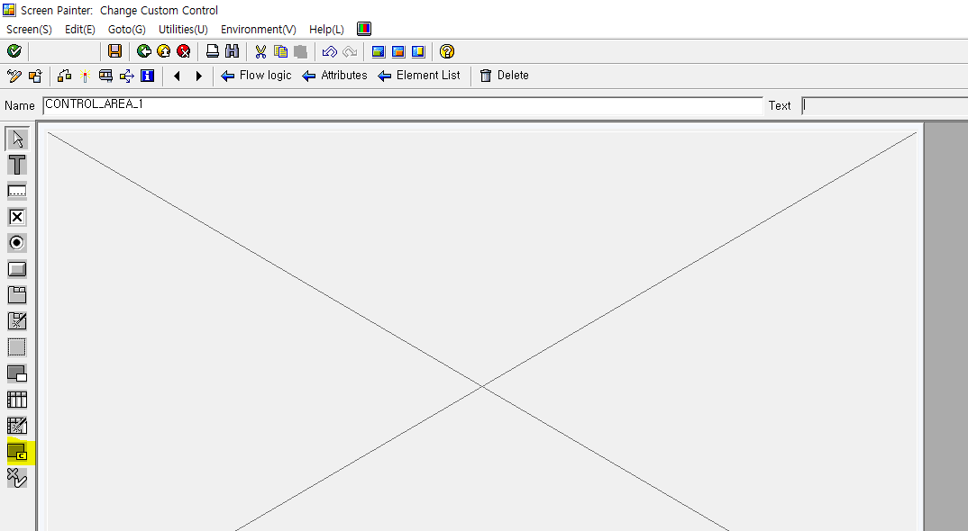Click the Text input field

885,105
